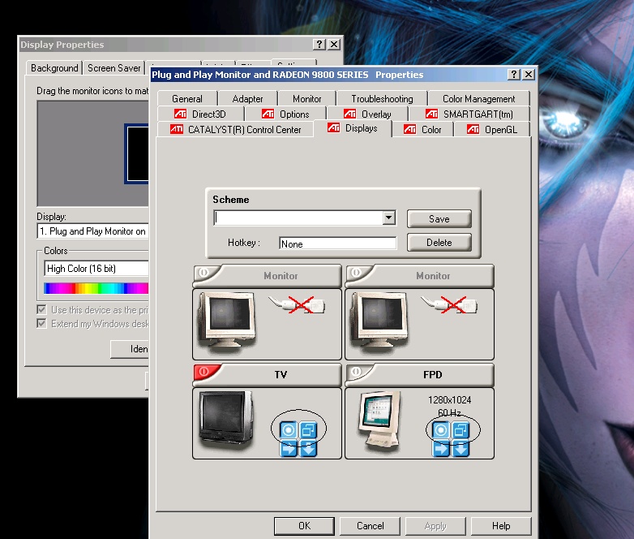Click TV extend-down arrow icon

tap(308, 449)
